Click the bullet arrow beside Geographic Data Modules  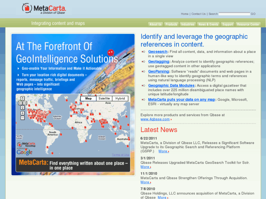tap(143, 85)
